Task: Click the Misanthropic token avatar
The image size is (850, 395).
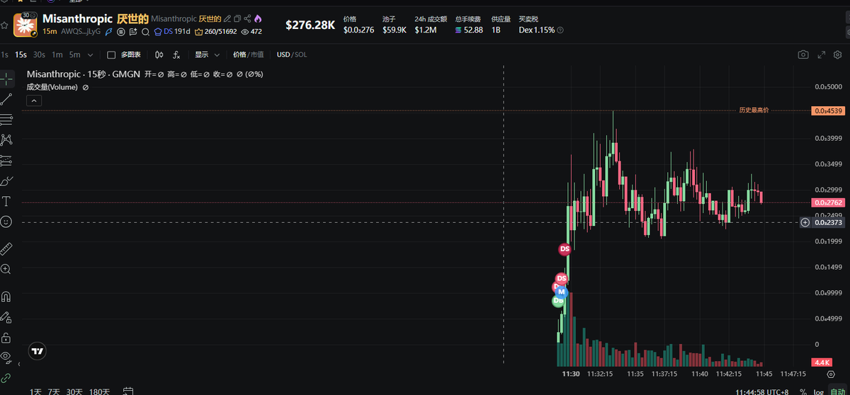Action: (26, 25)
